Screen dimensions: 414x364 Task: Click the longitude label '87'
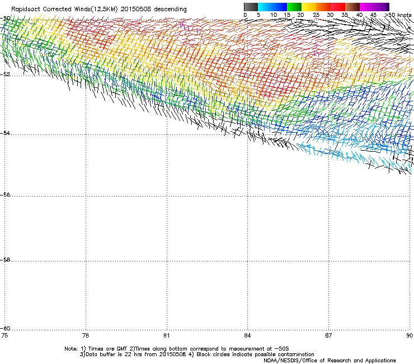click(328, 335)
